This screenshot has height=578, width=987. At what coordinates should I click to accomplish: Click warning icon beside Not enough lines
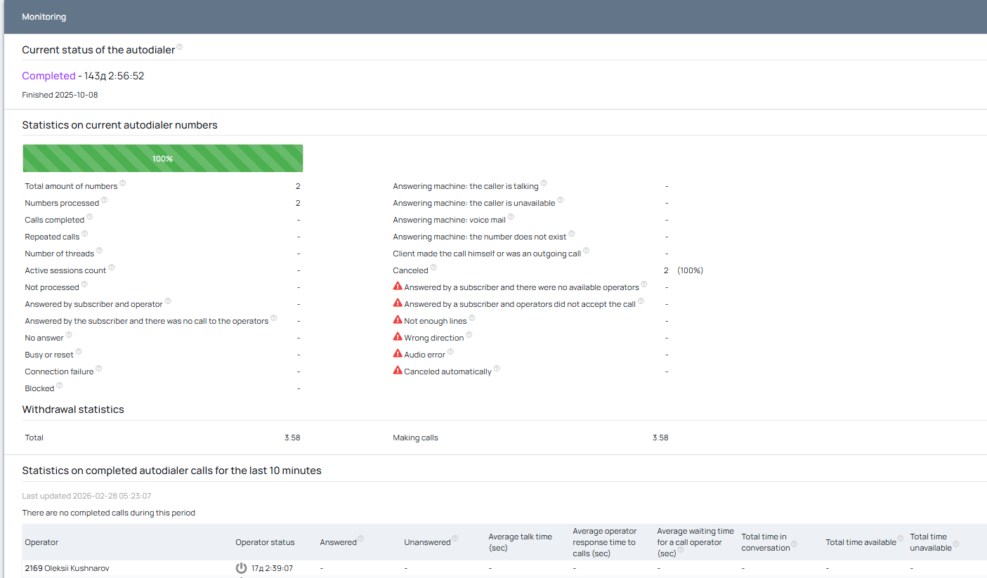click(x=398, y=320)
